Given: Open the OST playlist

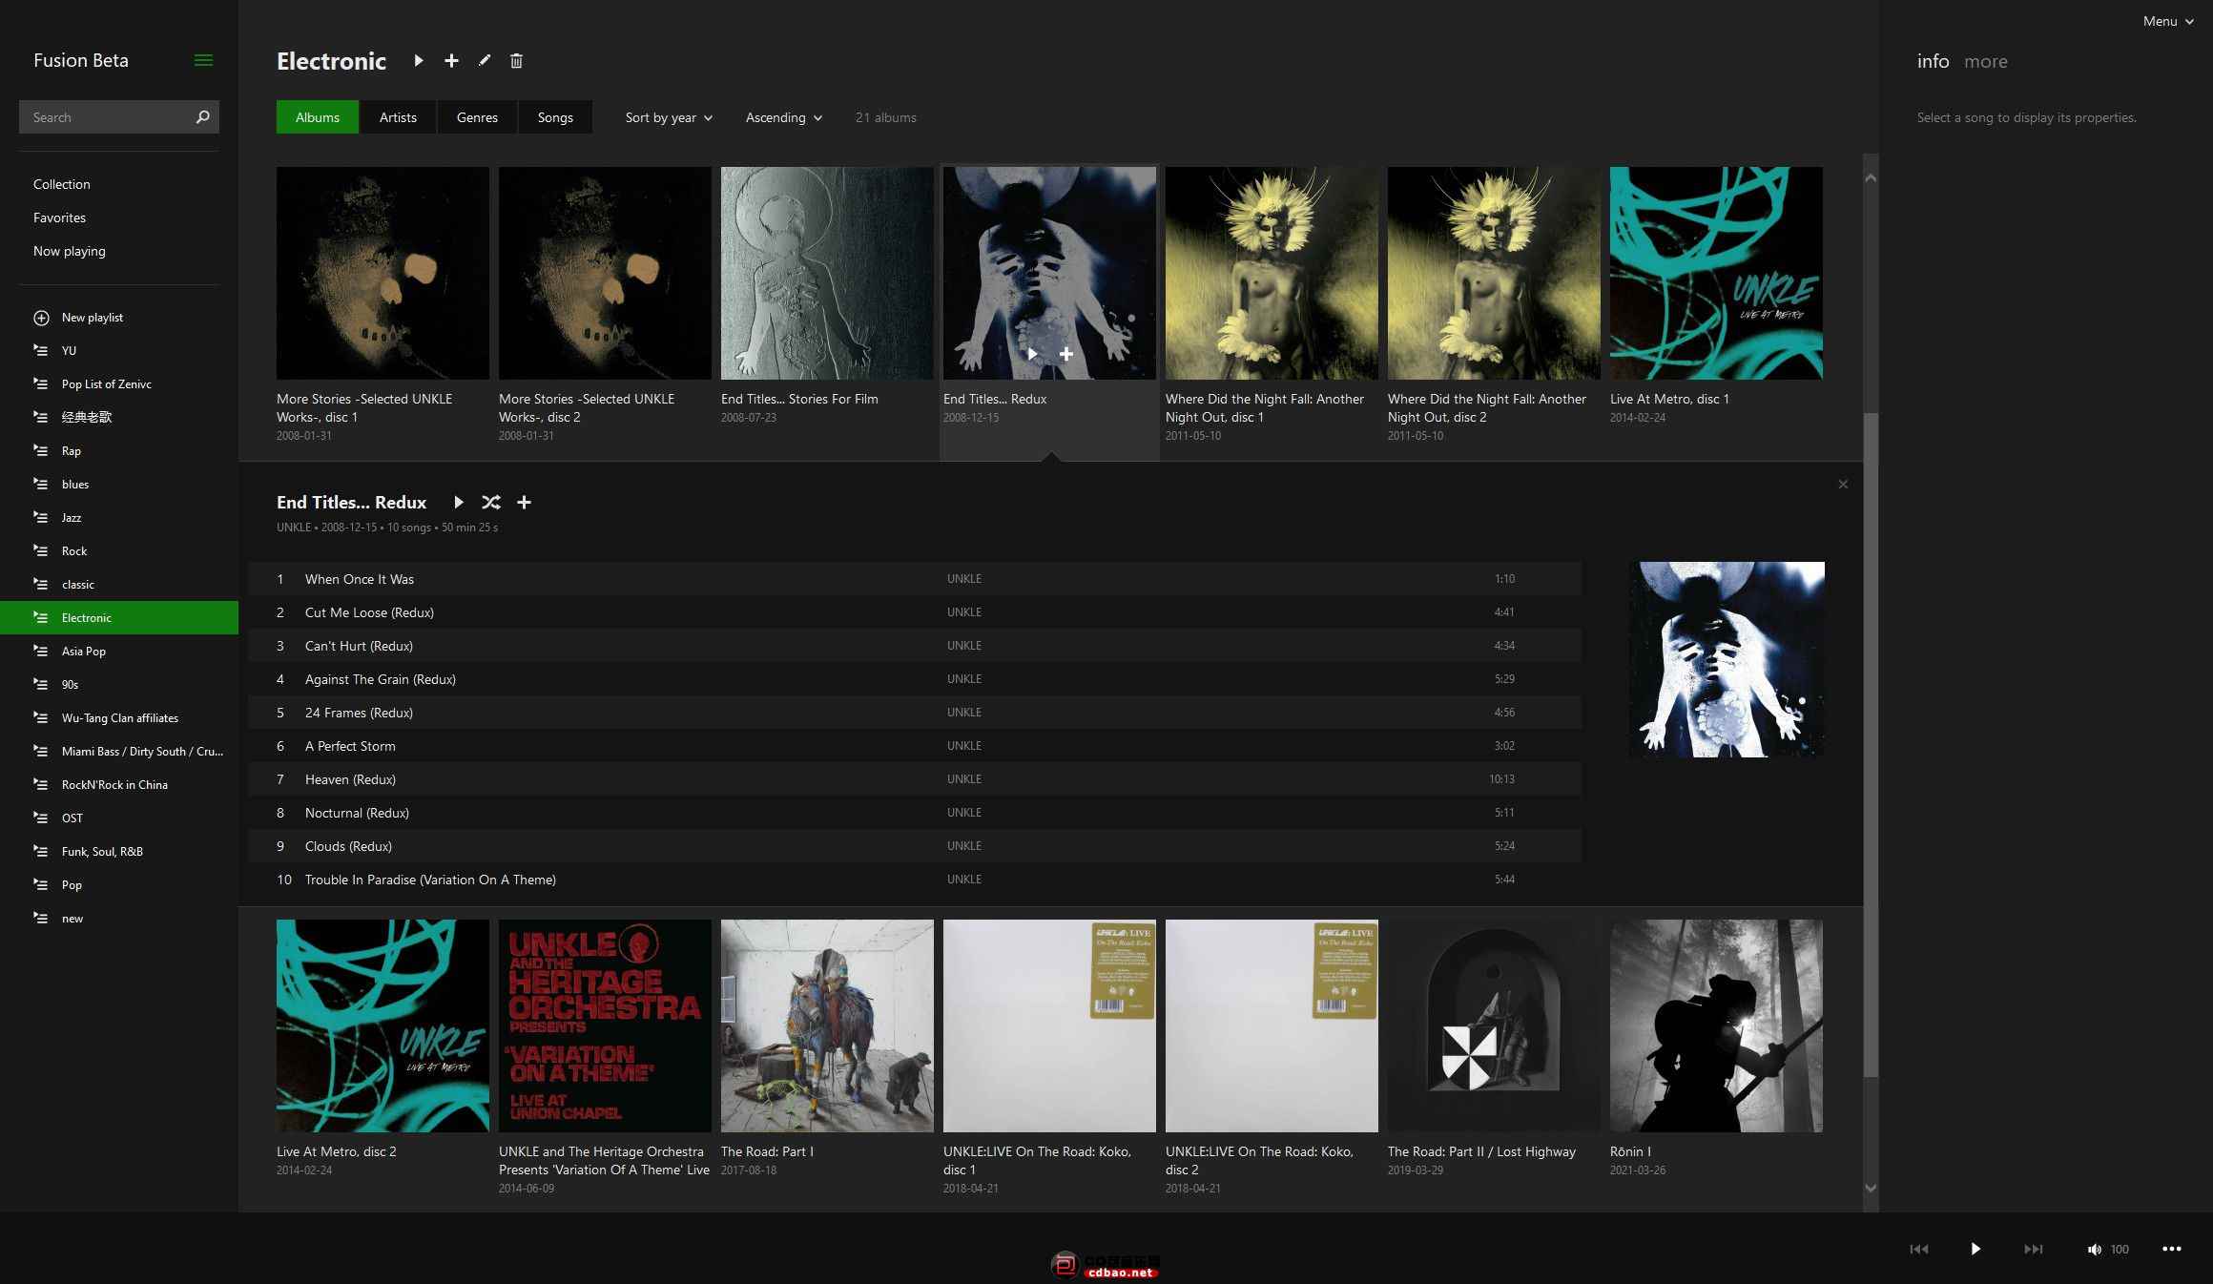Looking at the screenshot, I should pyautogui.click(x=119, y=818).
